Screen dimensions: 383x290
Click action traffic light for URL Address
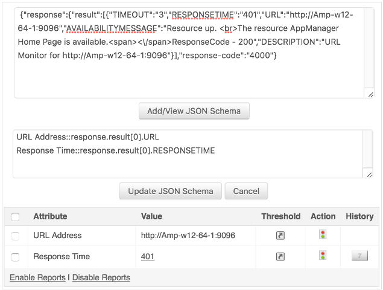pyautogui.click(x=323, y=234)
